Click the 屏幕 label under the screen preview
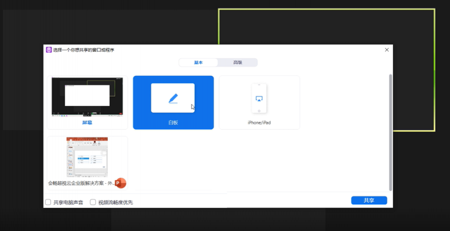The width and height of the screenshot is (450, 231). [x=87, y=122]
